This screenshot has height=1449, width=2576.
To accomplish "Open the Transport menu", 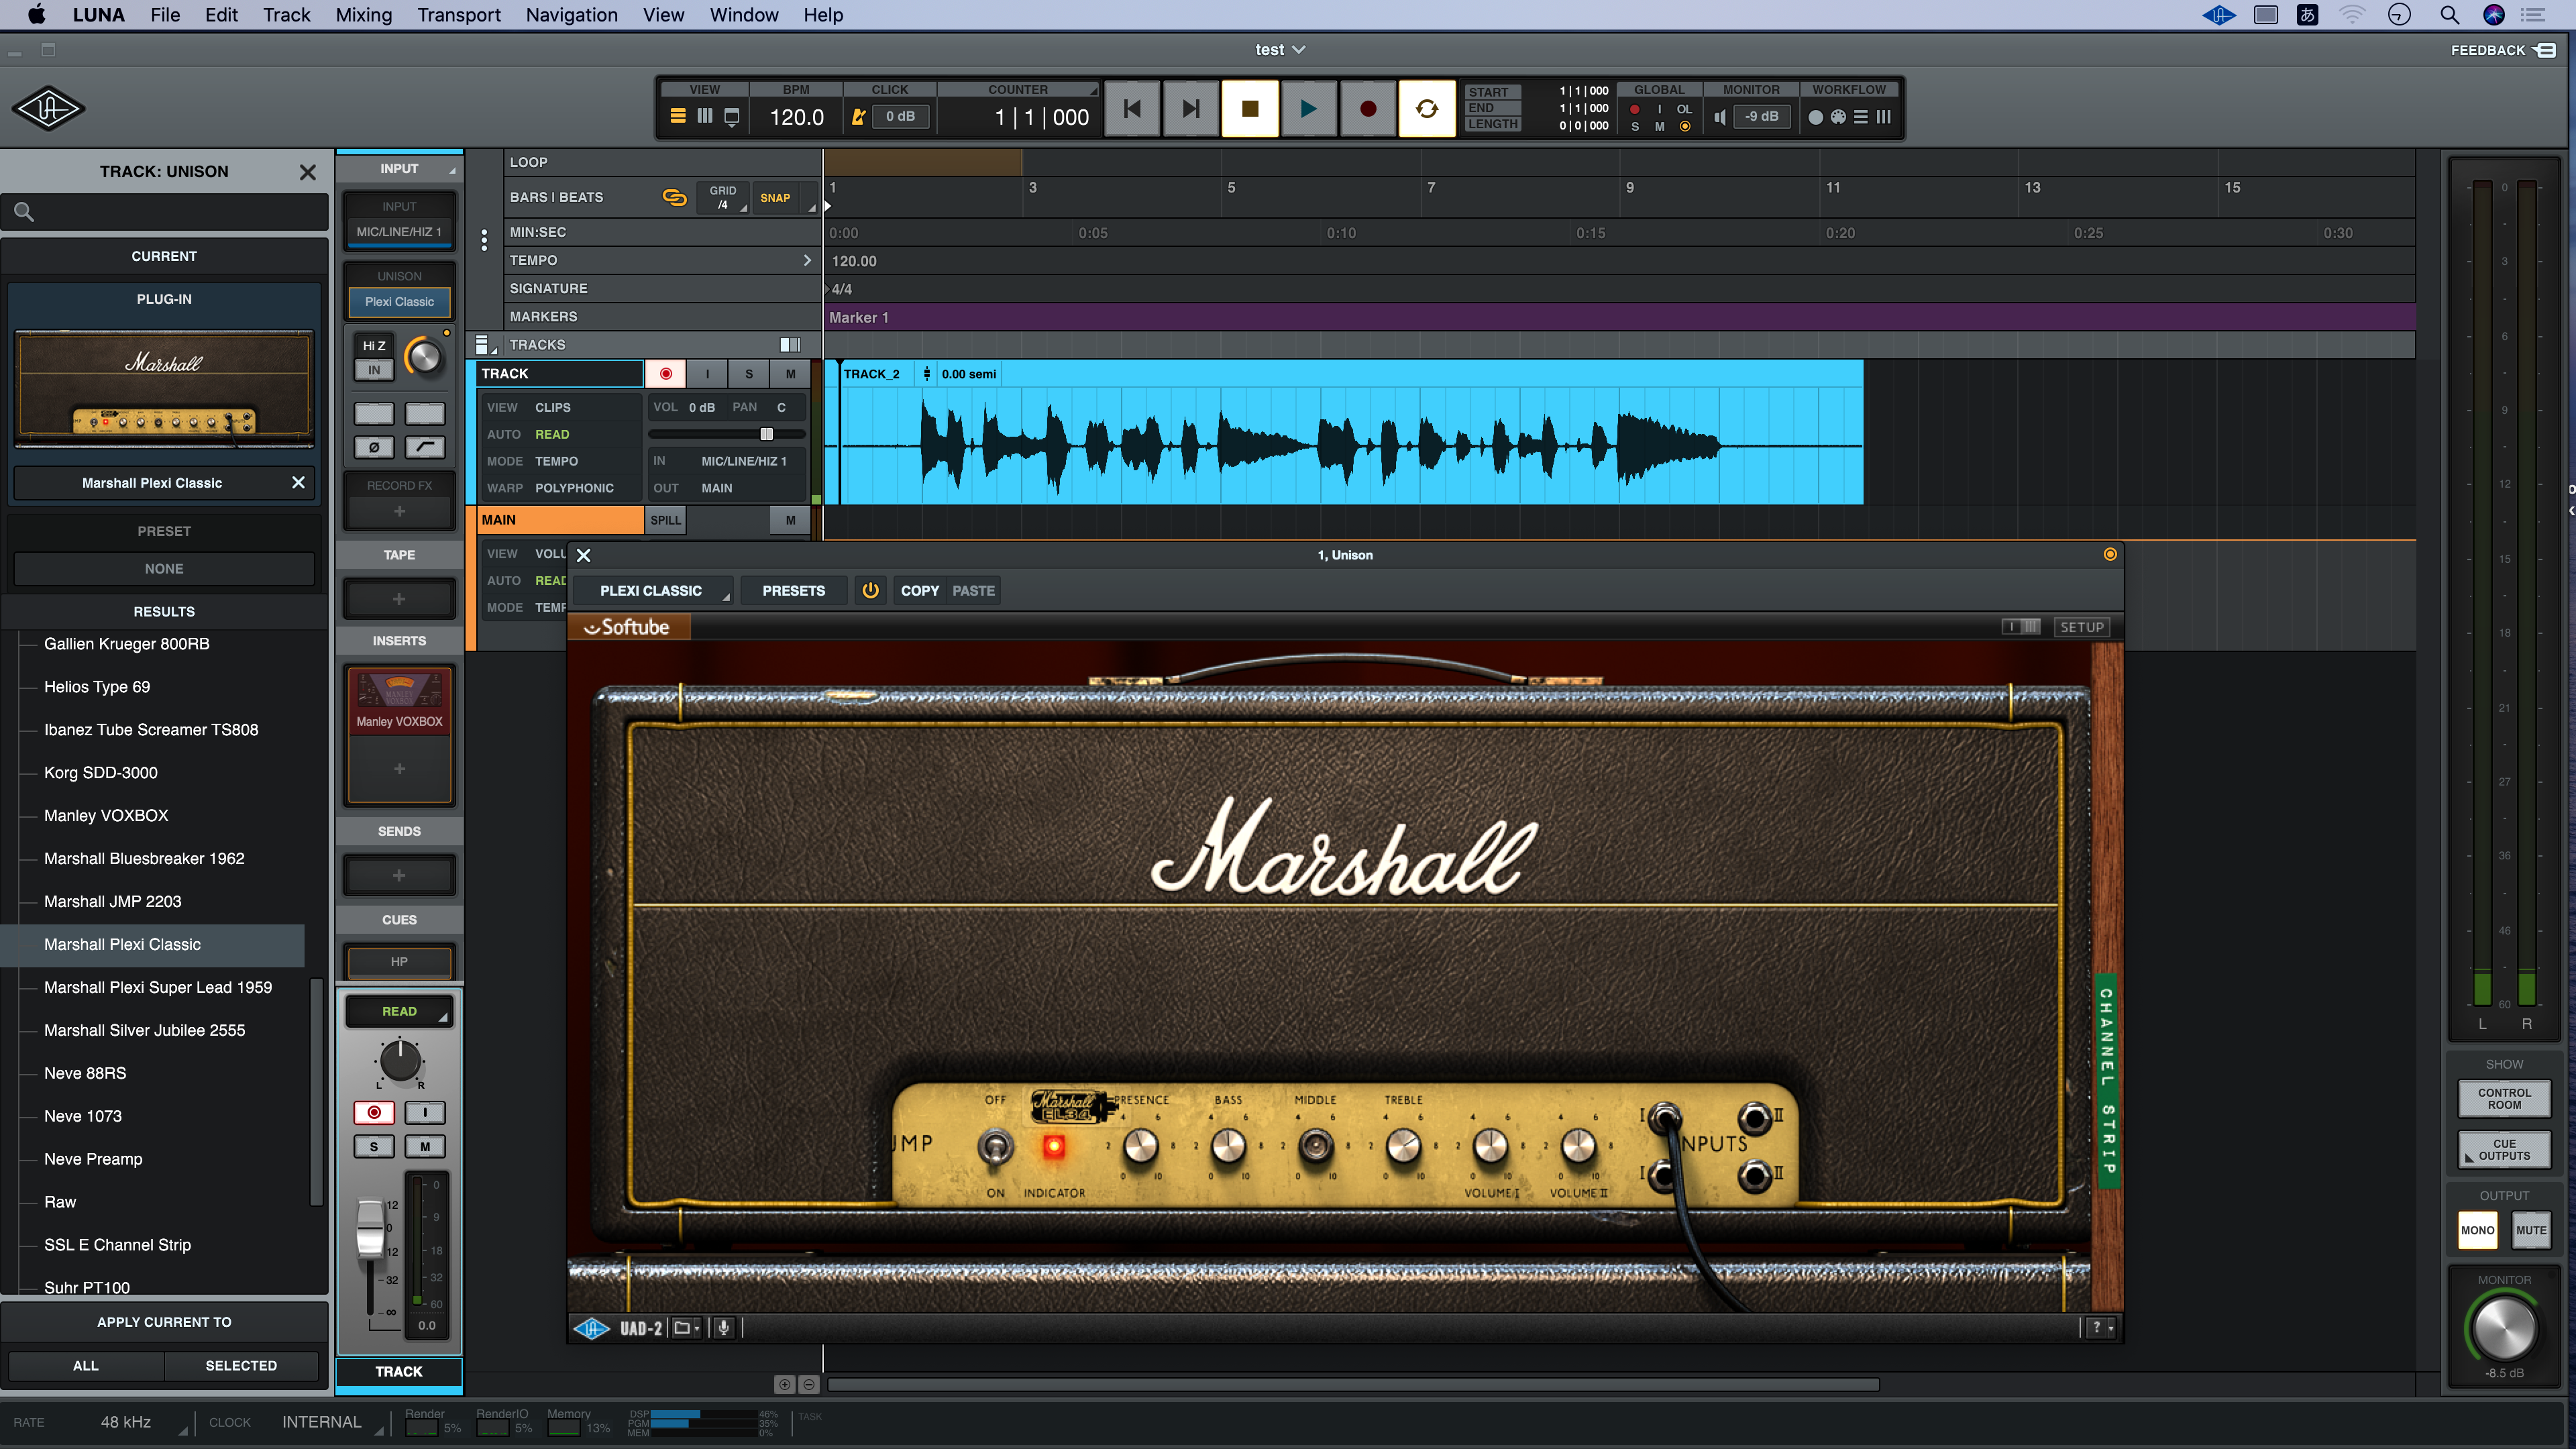I will 459,15.
